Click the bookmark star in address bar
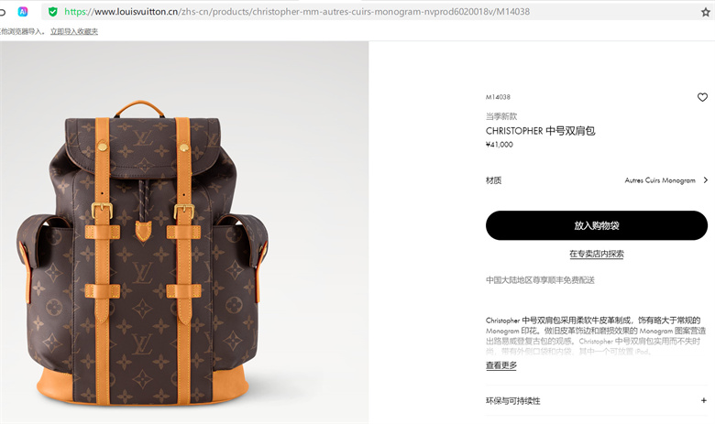715x424 pixels. pos(706,12)
